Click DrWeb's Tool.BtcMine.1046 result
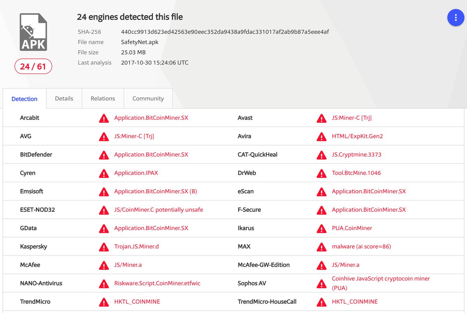The width and height of the screenshot is (467, 313). (x=356, y=173)
